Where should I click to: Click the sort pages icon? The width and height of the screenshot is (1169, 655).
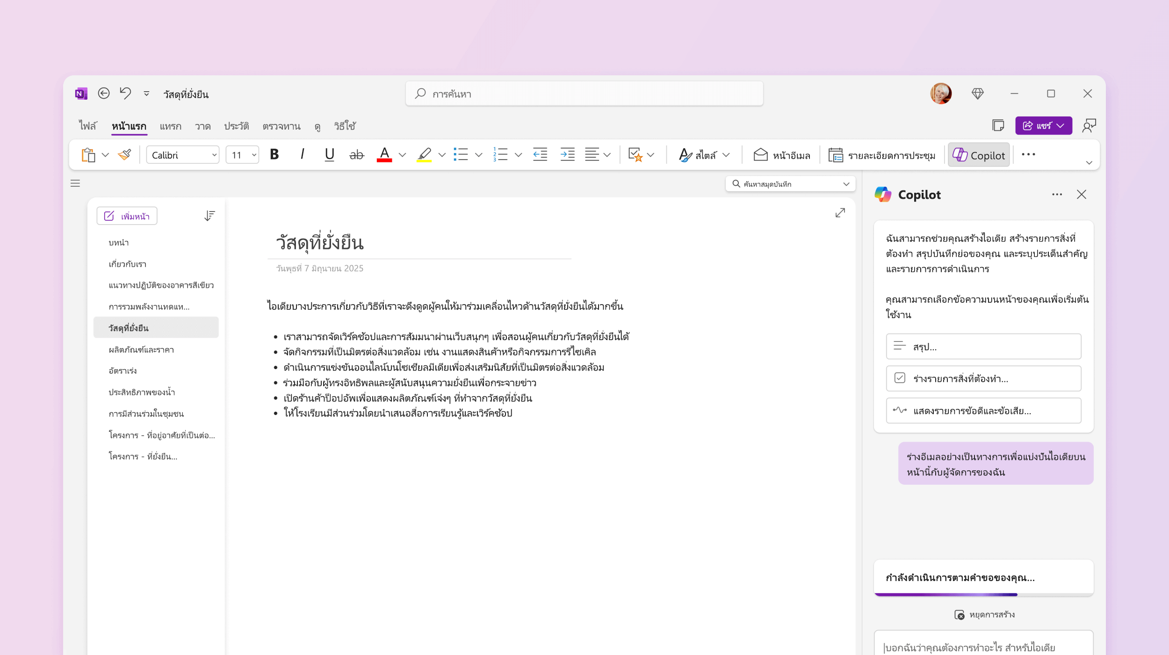209,216
